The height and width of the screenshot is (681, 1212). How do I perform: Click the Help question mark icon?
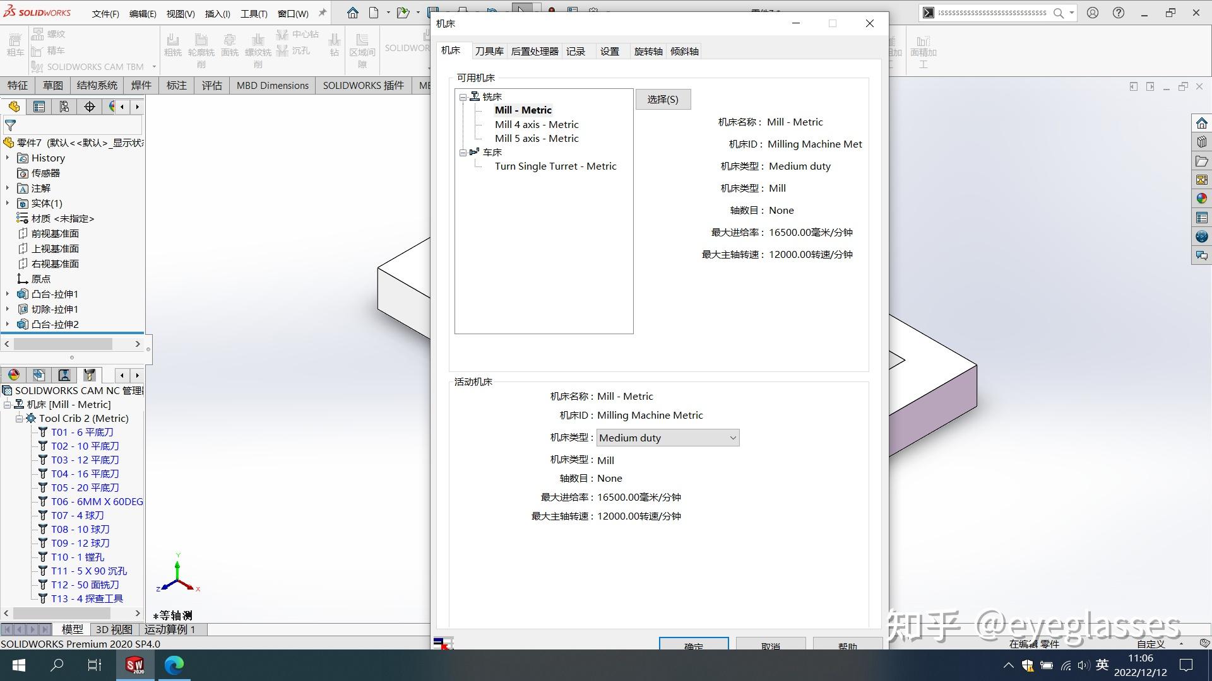click(1119, 13)
